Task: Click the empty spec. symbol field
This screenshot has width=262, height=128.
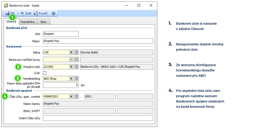Action: point(135,96)
